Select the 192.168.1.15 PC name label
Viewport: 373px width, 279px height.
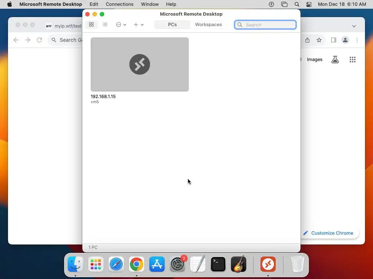103,97
